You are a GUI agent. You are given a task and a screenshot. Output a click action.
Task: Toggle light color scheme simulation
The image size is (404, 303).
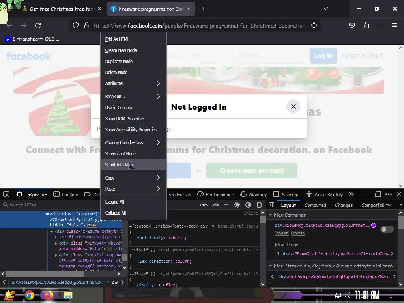237,205
